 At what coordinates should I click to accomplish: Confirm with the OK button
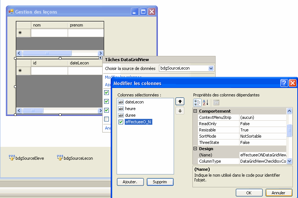coord(249,193)
